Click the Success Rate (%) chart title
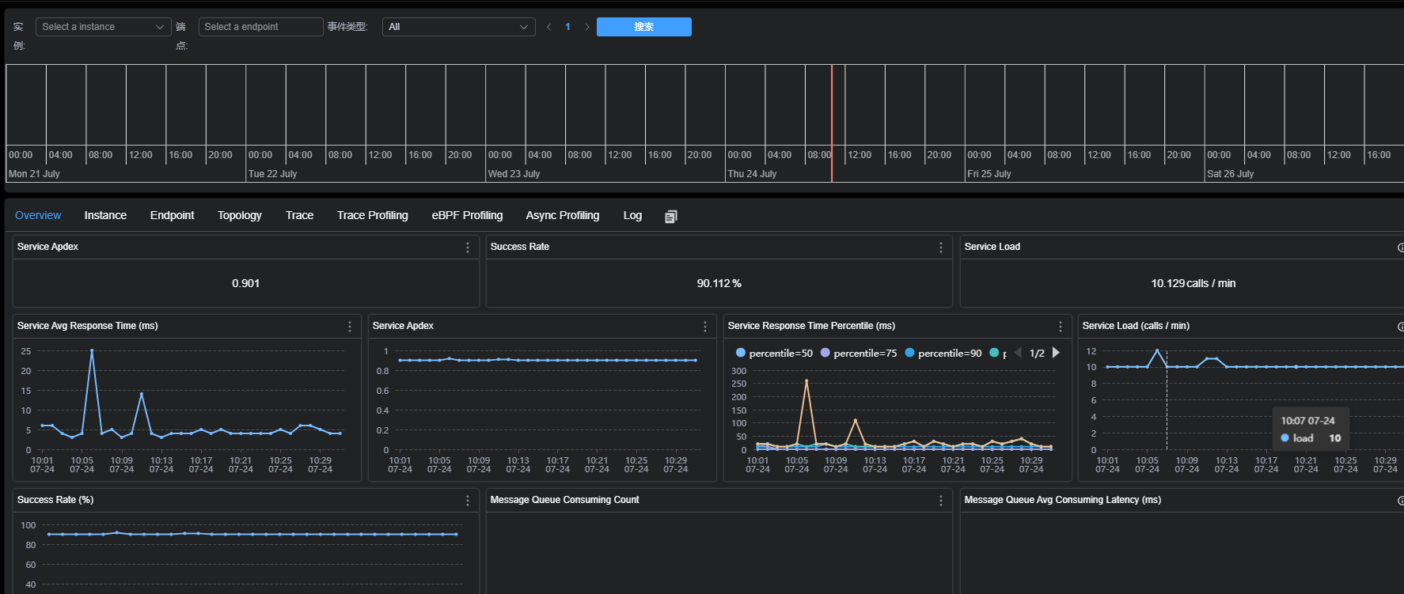The image size is (1404, 594). (55, 500)
